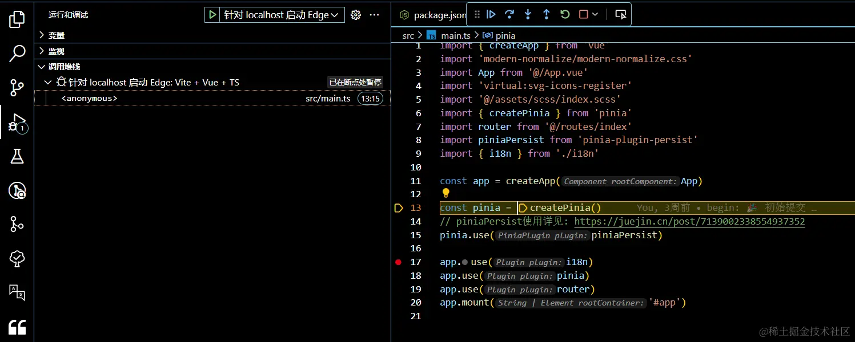Click the router argument on line 19
This screenshot has width=855, height=342.
(x=573, y=290)
